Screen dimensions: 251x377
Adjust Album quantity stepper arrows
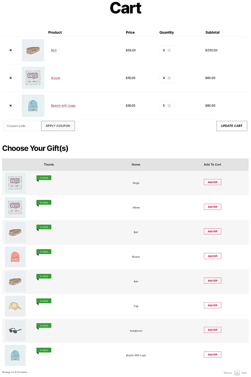point(169,78)
